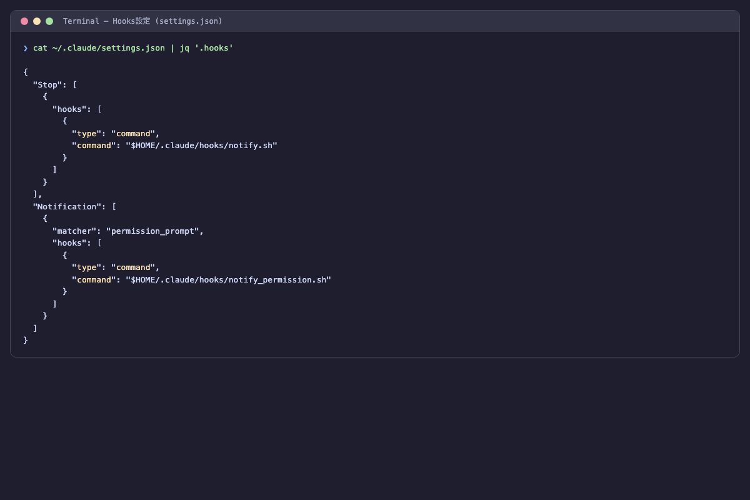The image size is (750, 500).
Task: Minimize the Terminal with the yellow button
Action: 37,21
